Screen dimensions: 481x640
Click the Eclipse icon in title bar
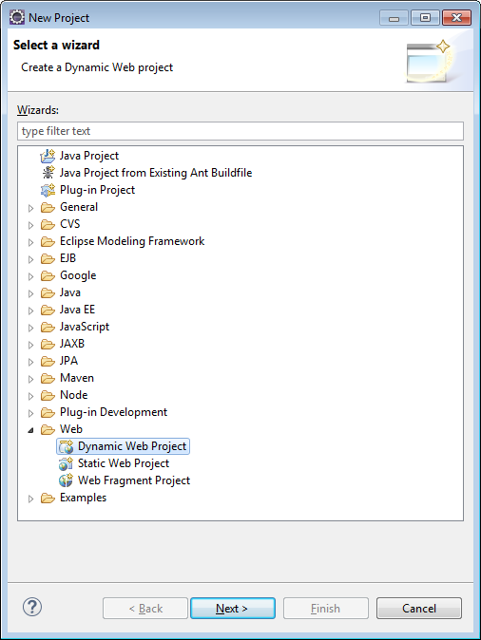click(x=17, y=17)
